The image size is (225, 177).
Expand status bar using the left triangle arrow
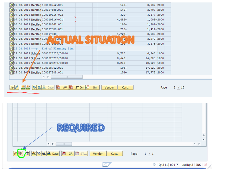coord(155,165)
